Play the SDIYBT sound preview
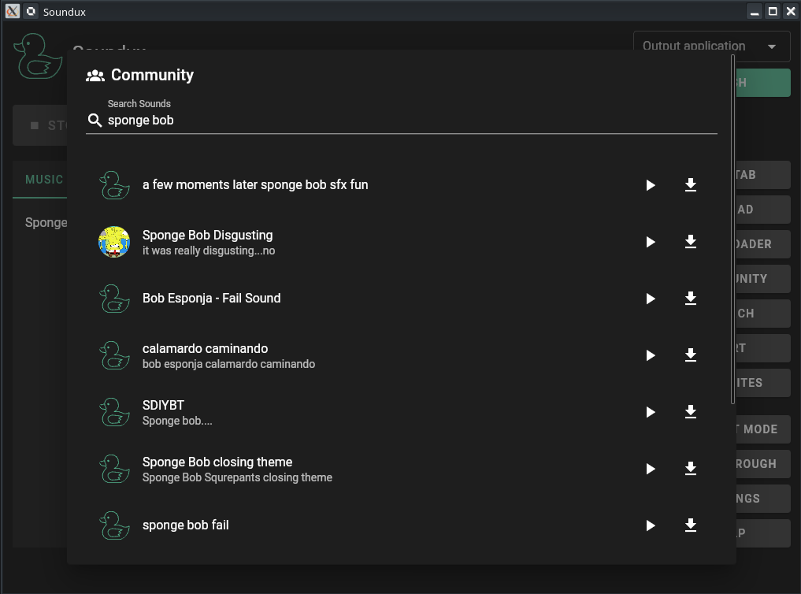This screenshot has width=801, height=594. (x=651, y=412)
